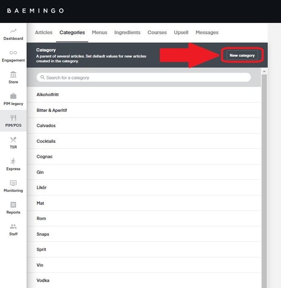Open the Alkoholfritt category row
This screenshot has height=288, width=281.
click(x=144, y=95)
